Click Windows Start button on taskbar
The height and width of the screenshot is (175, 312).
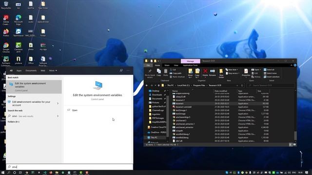3,173
